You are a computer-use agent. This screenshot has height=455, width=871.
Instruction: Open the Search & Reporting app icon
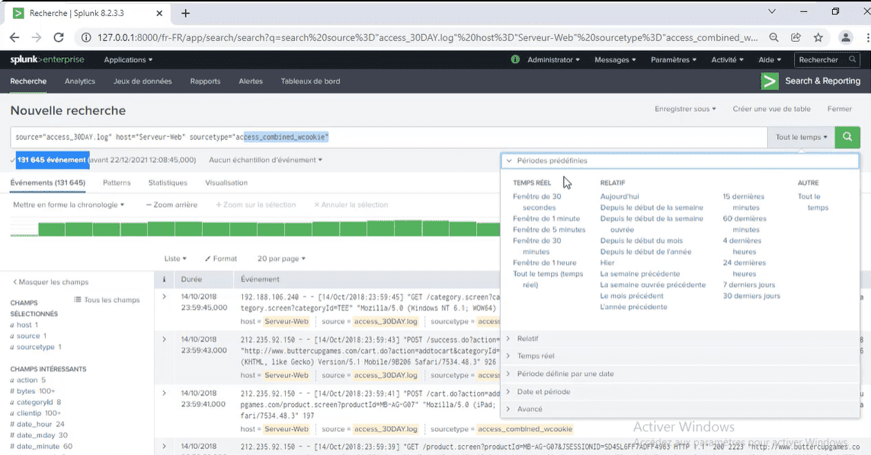pos(770,81)
